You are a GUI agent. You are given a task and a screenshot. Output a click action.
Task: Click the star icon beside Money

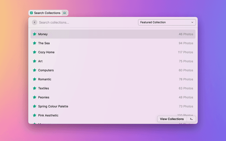pos(35,34)
